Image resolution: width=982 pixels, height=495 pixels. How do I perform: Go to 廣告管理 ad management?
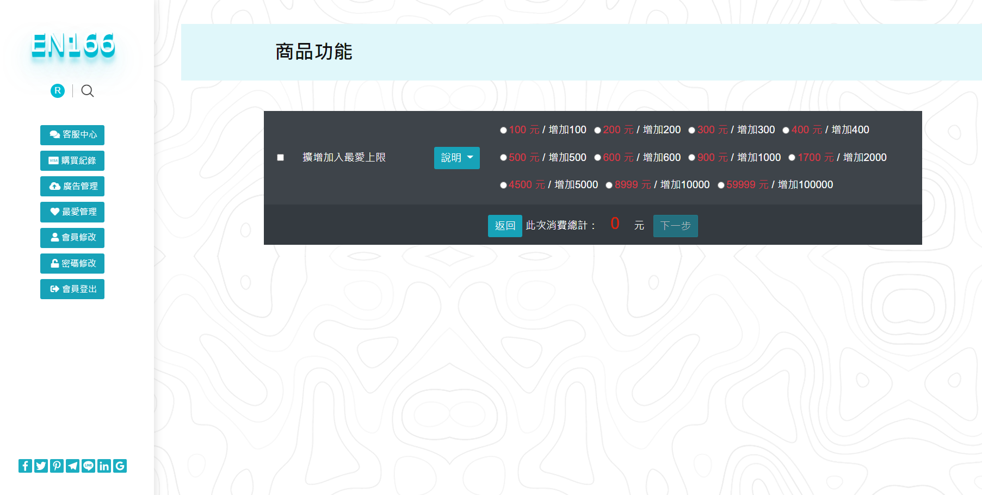point(72,186)
